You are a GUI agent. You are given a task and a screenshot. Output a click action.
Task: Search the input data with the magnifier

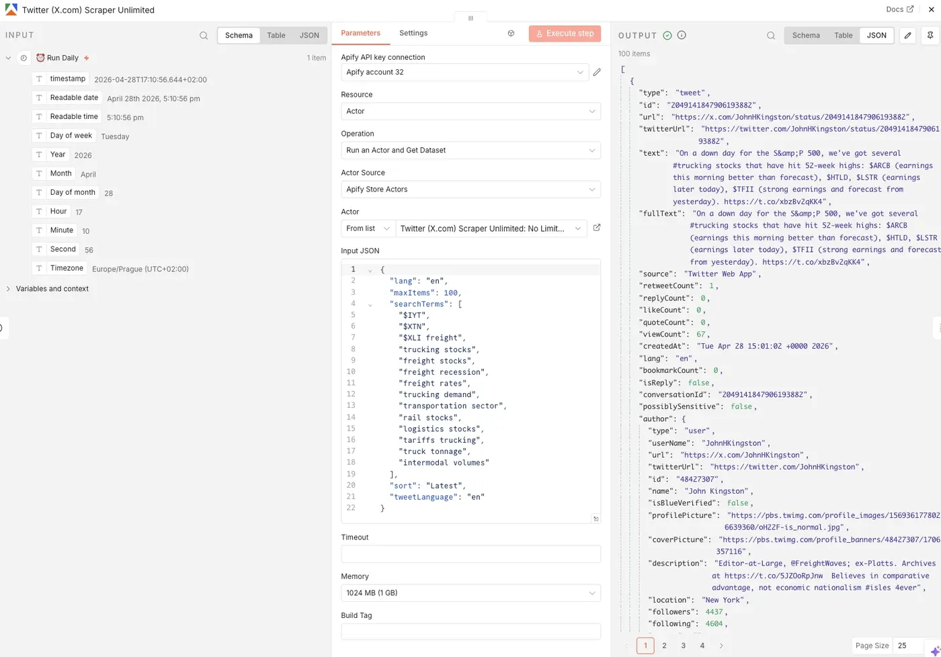(204, 36)
